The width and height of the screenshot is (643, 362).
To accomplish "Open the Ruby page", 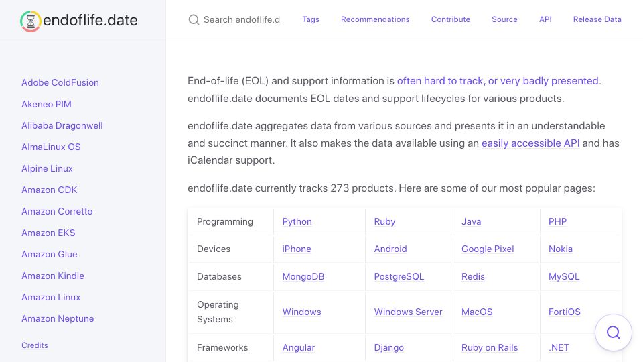I will click(384, 221).
